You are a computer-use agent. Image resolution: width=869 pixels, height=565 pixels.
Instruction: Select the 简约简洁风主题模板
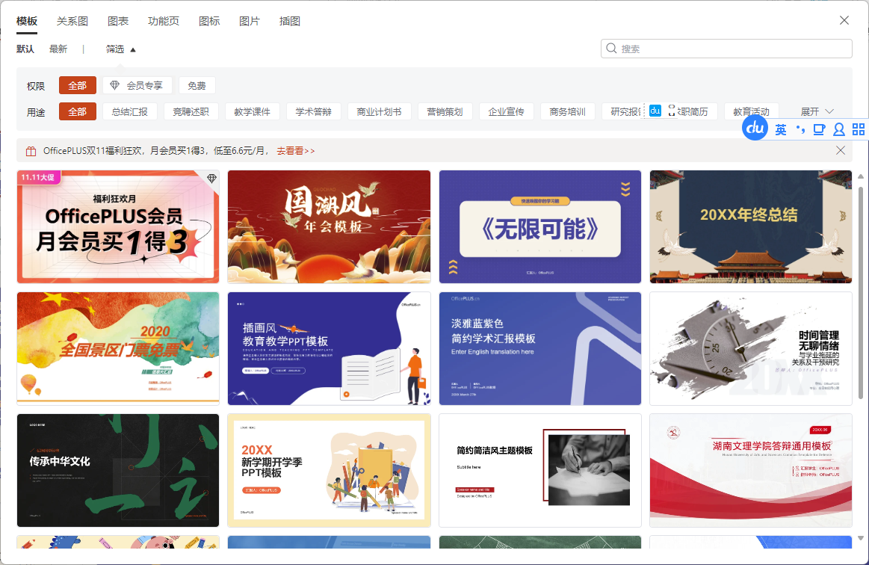(539, 470)
